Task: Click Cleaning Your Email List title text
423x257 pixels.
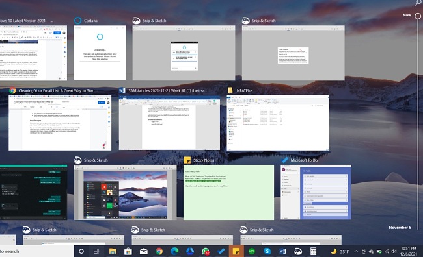Action: pos(58,90)
